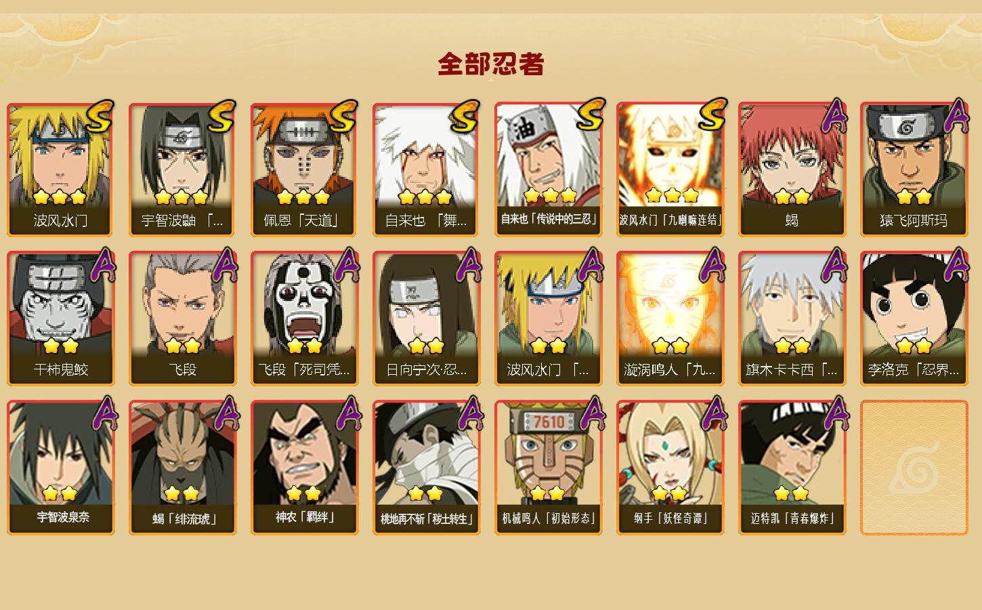Open the 机械鸣人「初始形态」 card
The height and width of the screenshot is (610, 982).
(549, 468)
